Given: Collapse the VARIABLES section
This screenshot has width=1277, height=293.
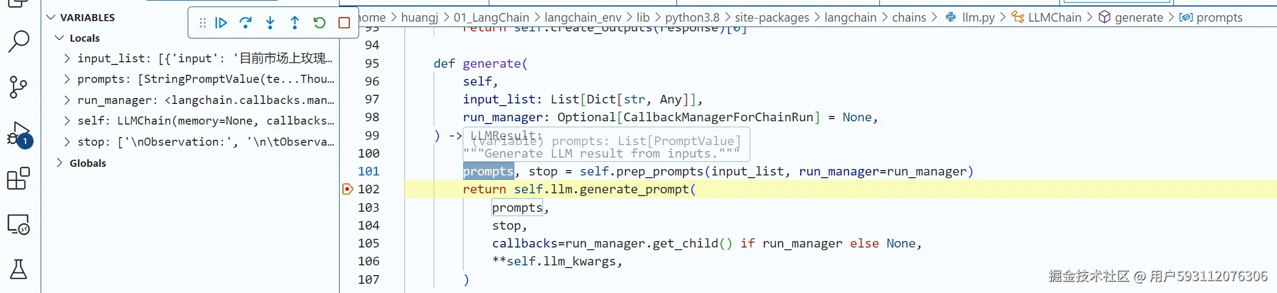Looking at the screenshot, I should tap(51, 17).
